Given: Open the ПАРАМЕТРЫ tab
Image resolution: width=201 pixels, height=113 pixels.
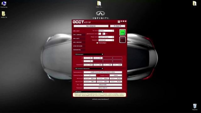Looking at the screenshot, I should coord(79,50).
